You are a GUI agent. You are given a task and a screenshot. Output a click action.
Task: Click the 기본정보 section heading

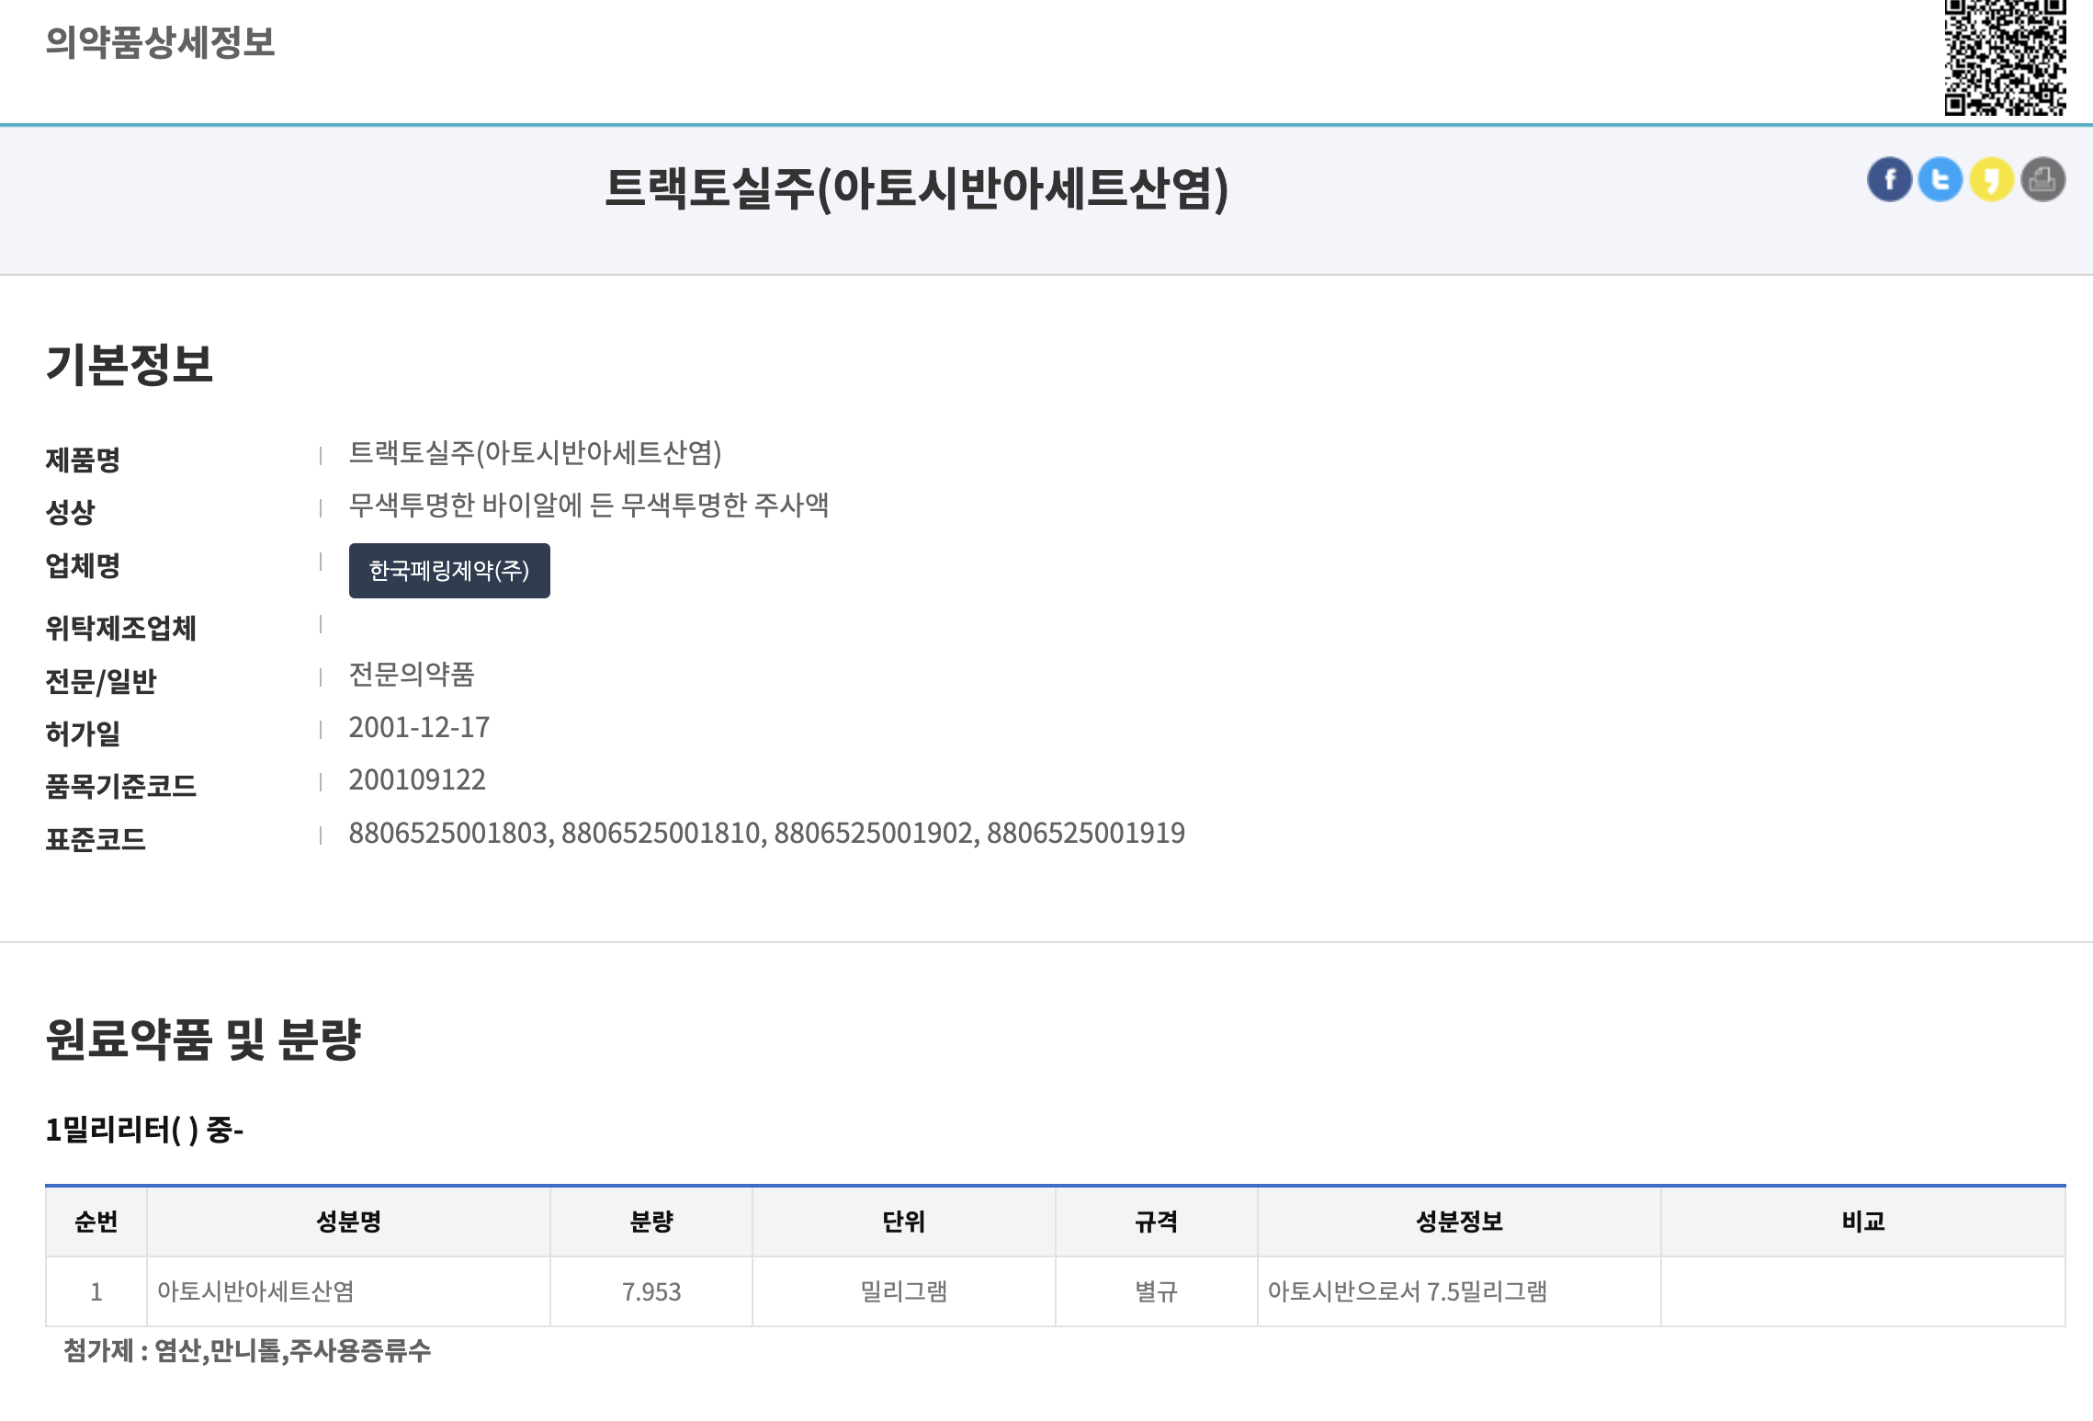tap(130, 364)
